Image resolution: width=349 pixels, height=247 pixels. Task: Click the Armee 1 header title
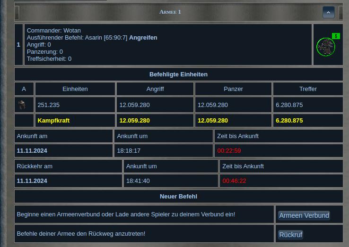(x=170, y=12)
